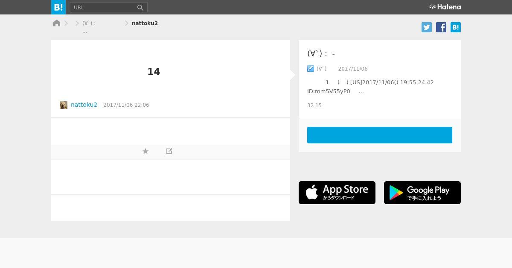Screen dimensions: 512x268
Task: Share on Twitter icon
Action: click(x=427, y=27)
